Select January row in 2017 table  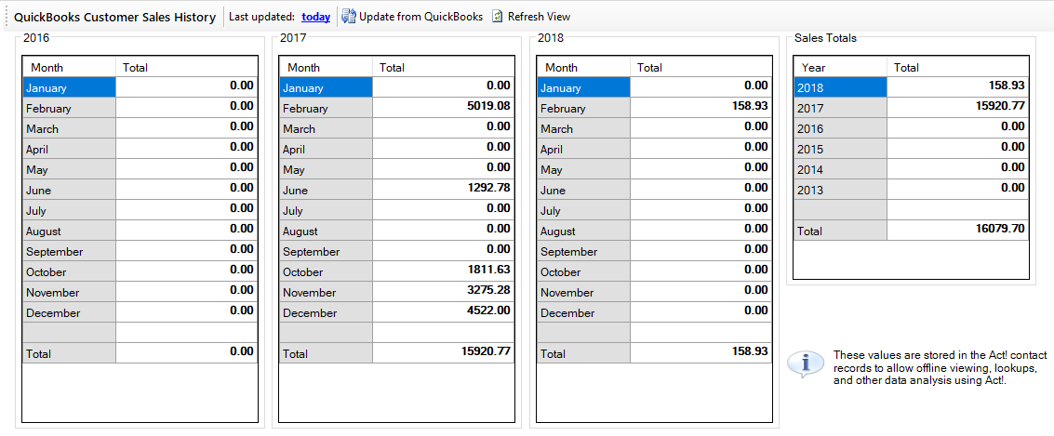396,87
